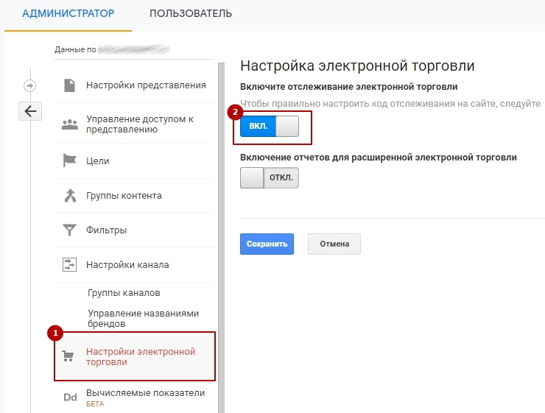
Task: Click the Сохранить button
Action: click(x=267, y=244)
